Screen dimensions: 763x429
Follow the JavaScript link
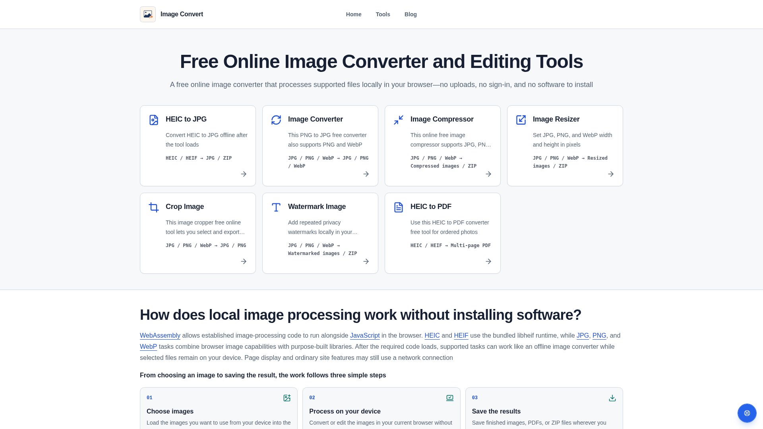[365, 336]
